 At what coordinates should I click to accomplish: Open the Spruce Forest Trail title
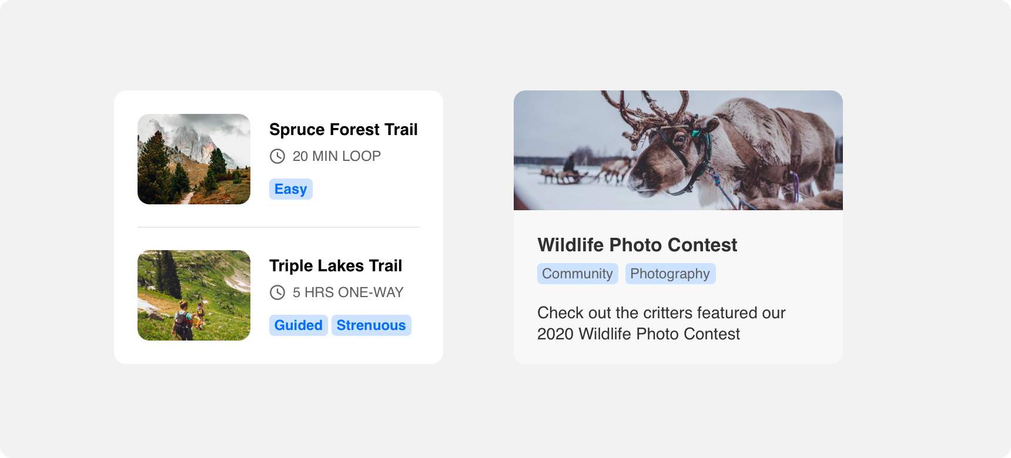coord(343,129)
